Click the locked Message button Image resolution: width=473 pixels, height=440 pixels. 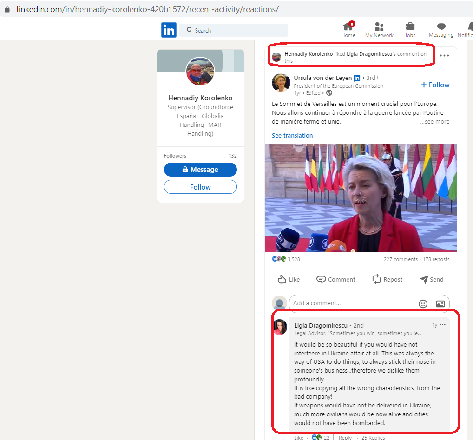(200, 170)
